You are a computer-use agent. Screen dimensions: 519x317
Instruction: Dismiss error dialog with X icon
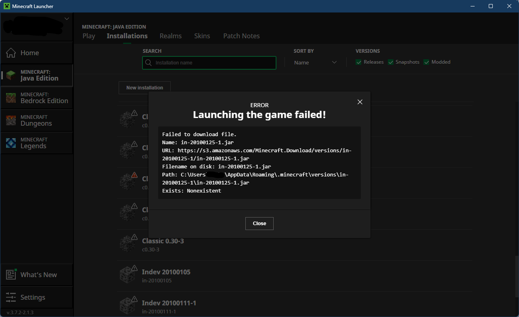pos(360,102)
